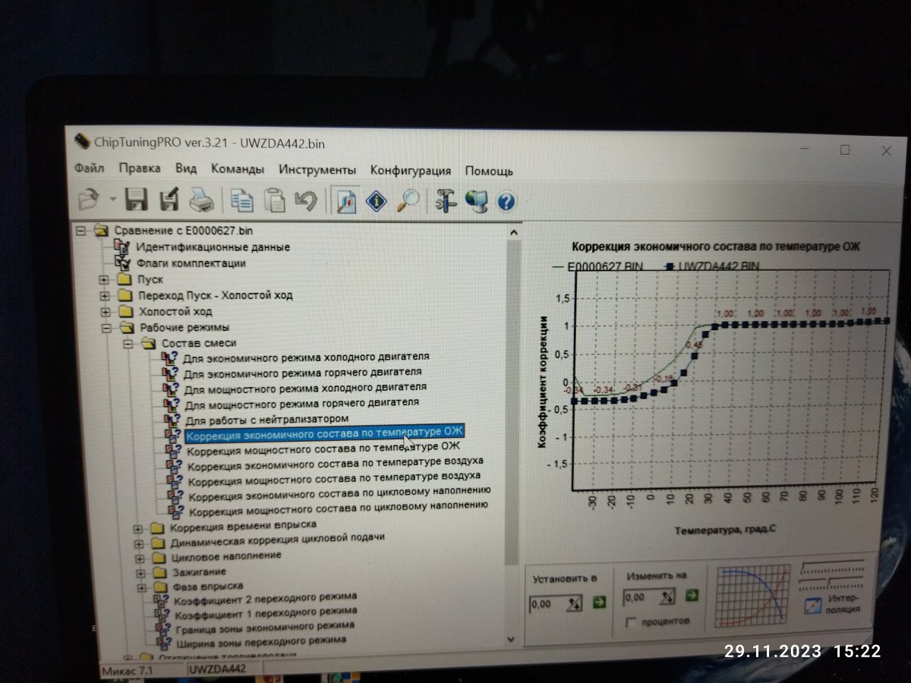Click the blue diamond info icon
Viewport: 911px width, 683px height.
click(377, 201)
